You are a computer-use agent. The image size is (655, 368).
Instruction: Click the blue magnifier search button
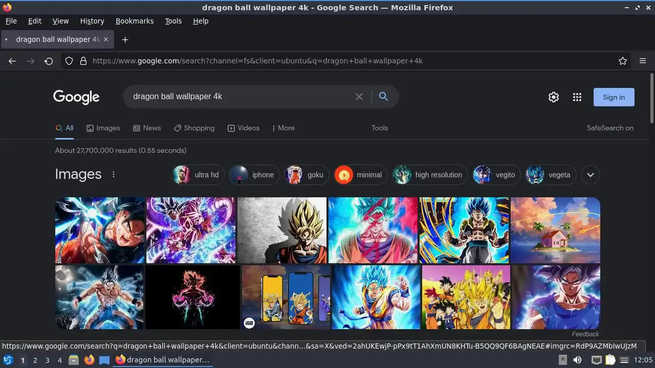(383, 97)
